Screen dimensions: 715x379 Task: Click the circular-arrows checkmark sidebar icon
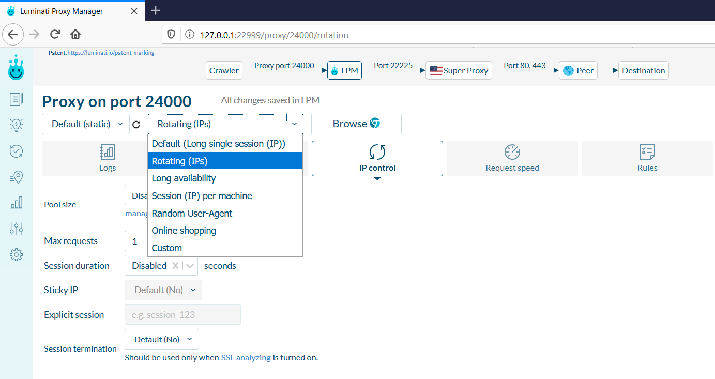pos(16,151)
